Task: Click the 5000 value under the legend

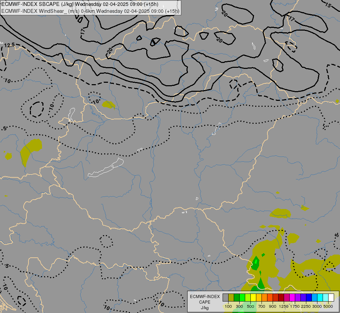Action: click(328, 306)
